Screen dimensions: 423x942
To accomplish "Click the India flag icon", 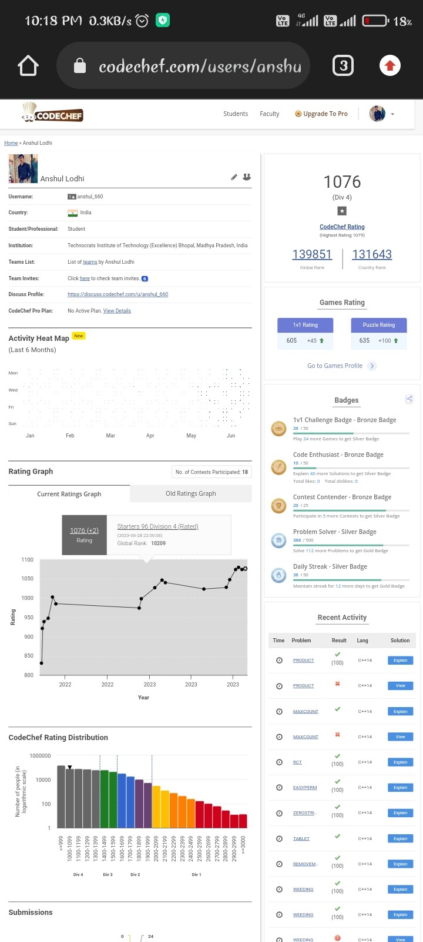I will pos(72,213).
